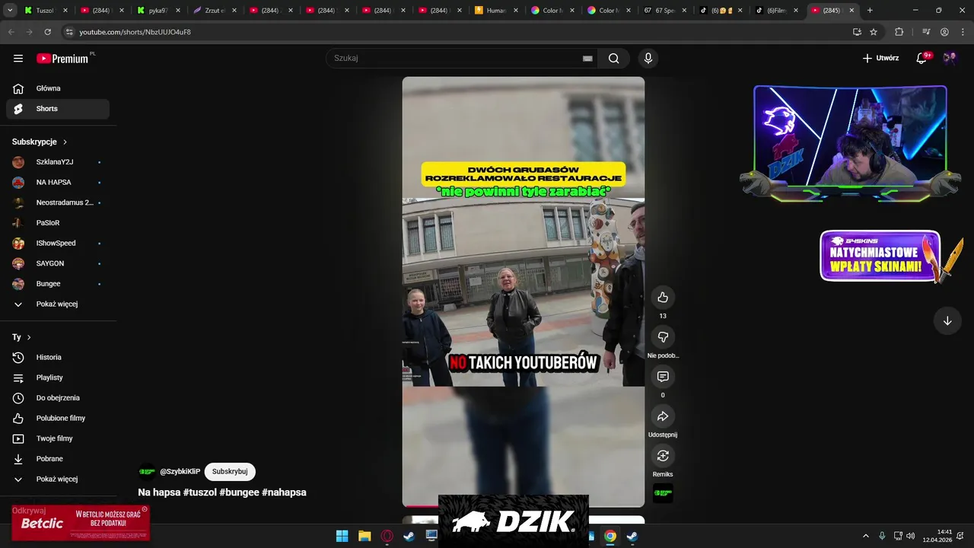Open the tab search dropdown arrow
Screen dimensions: 974x548
(10, 10)
